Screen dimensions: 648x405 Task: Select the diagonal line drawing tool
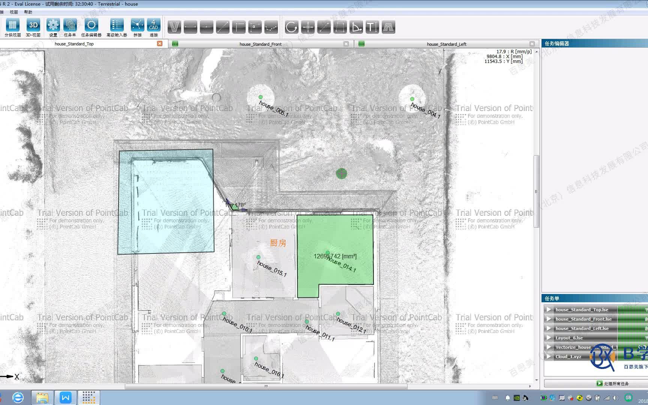point(223,27)
